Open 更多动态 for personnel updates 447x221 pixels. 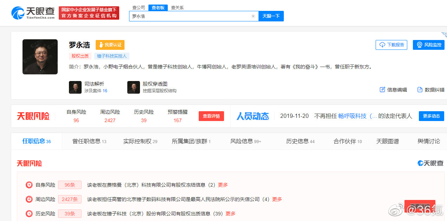pyautogui.click(x=431, y=116)
